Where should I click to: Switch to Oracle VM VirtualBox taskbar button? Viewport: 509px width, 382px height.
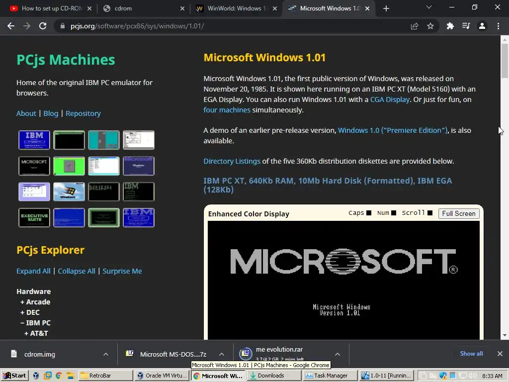(x=162, y=376)
